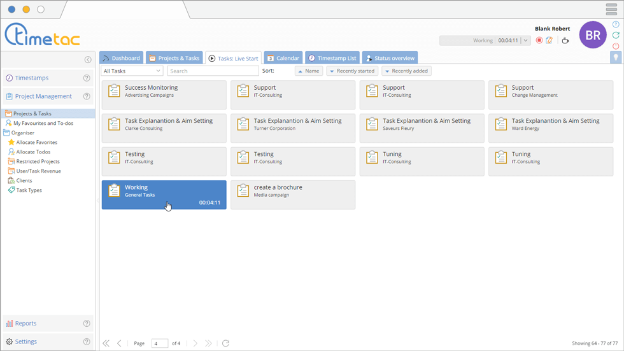Open the All Tasks filter dropdown
Image resolution: width=624 pixels, height=351 pixels.
coord(132,71)
